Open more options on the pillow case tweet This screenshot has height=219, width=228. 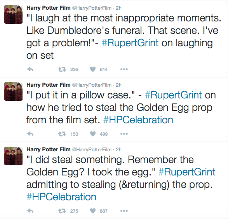pos(124,134)
